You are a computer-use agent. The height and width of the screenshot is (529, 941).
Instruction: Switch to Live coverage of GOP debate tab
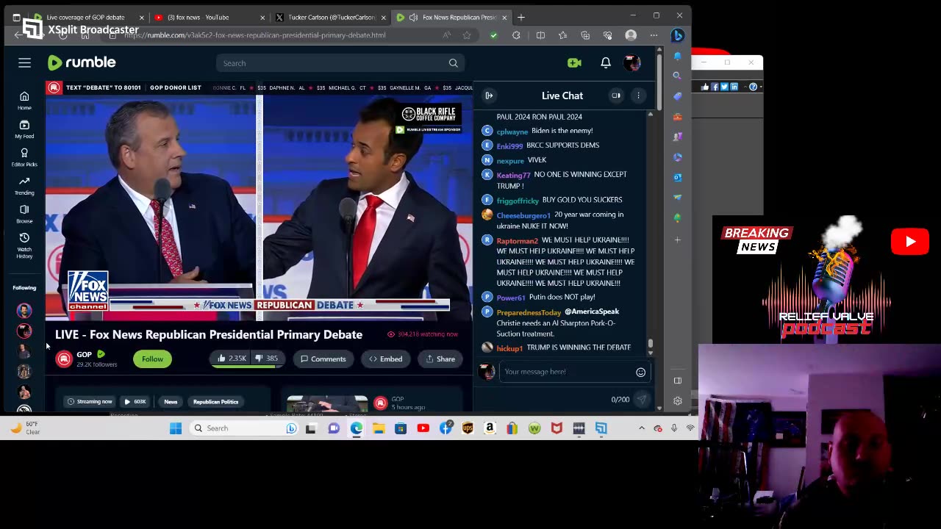(85, 17)
